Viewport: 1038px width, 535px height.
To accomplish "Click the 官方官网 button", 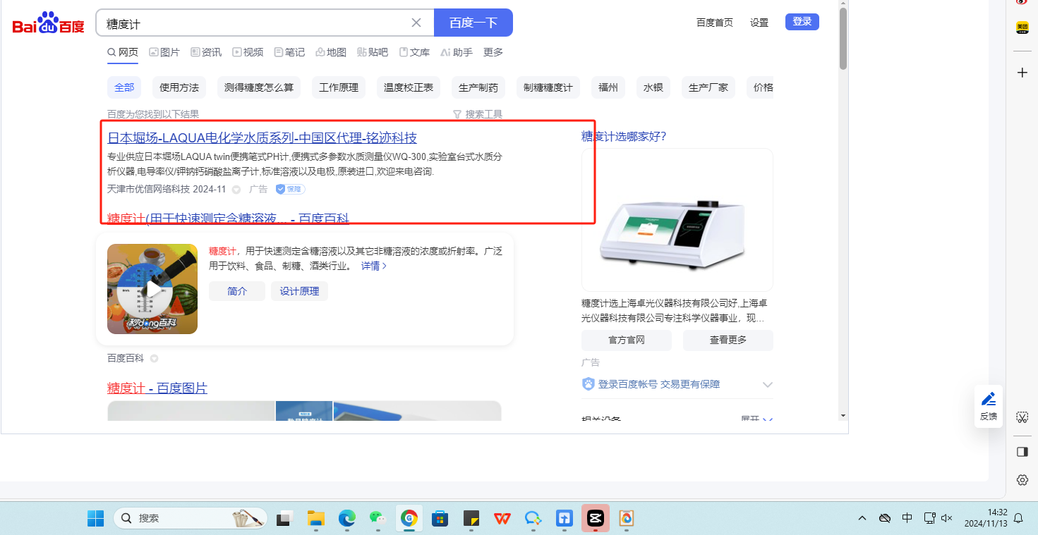I will click(627, 340).
